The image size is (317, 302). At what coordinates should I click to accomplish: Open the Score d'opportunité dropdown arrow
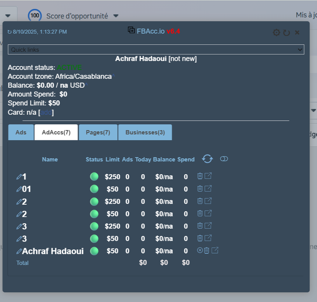(116, 16)
